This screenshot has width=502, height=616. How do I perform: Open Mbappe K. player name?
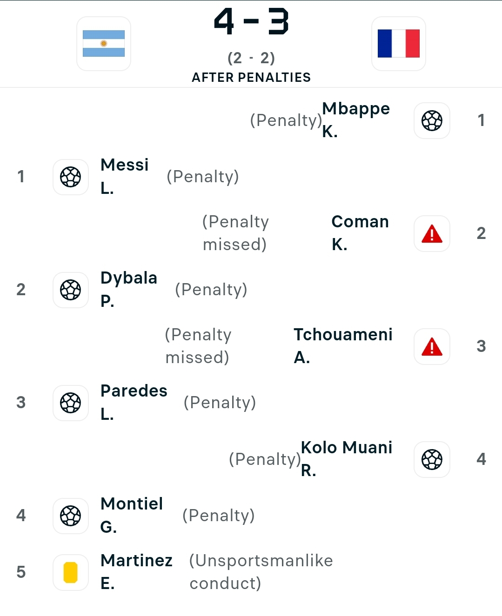[356, 120]
